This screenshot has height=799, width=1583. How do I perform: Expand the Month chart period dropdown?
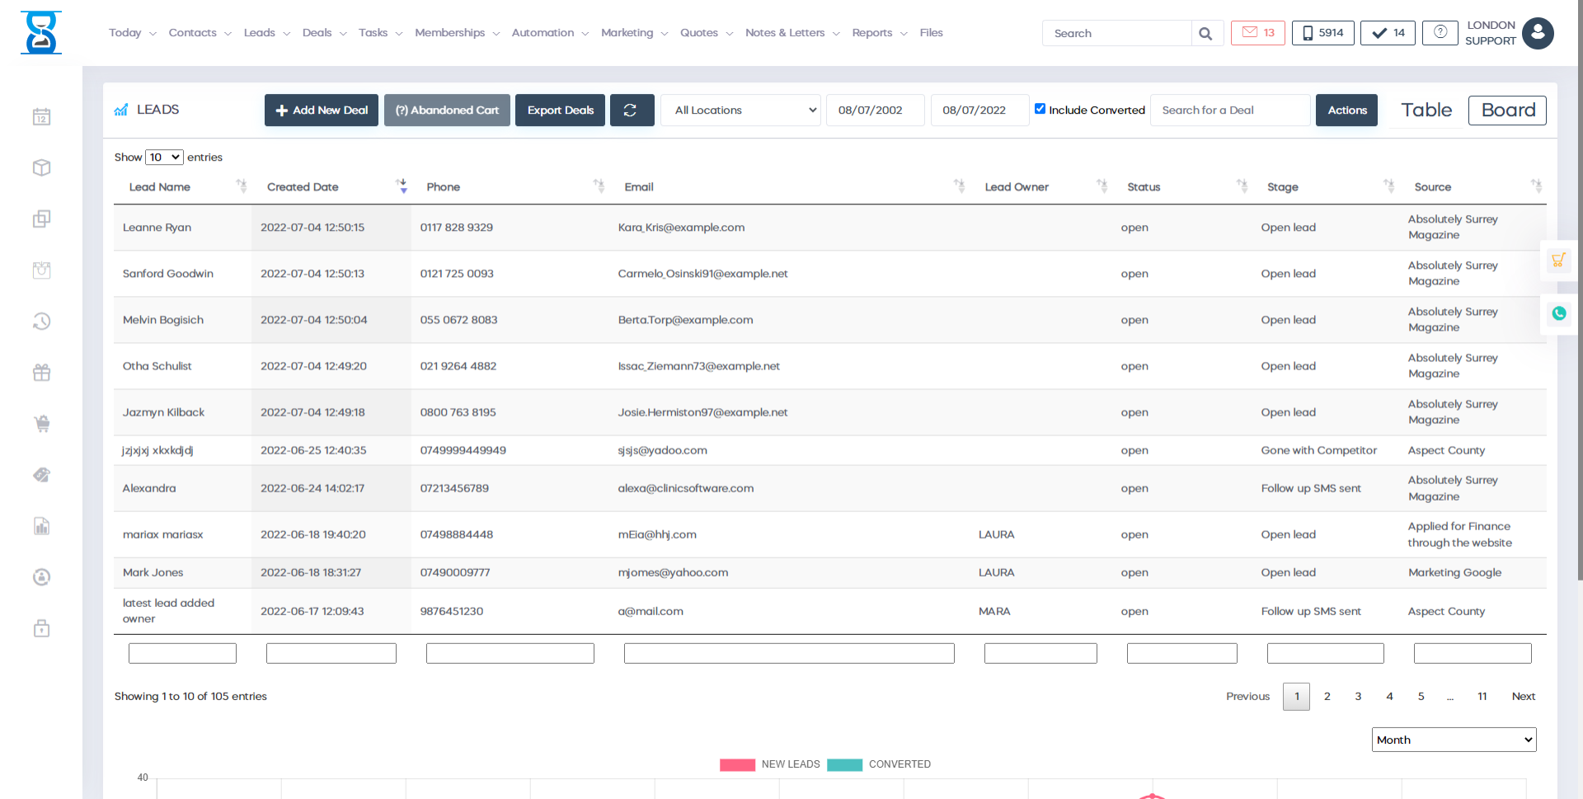tap(1454, 740)
